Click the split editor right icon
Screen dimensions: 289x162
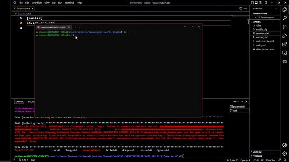pyautogui.click(x=241, y=9)
